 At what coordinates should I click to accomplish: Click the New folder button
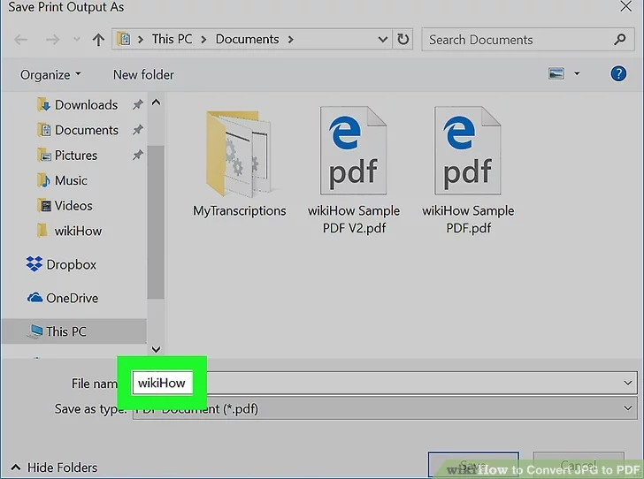pos(143,74)
